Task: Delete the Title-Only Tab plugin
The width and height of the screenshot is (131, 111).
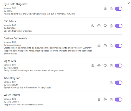Action: (x=111, y=83)
